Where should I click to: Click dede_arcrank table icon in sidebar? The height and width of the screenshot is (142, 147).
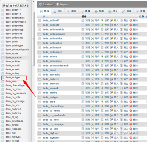[3, 69]
